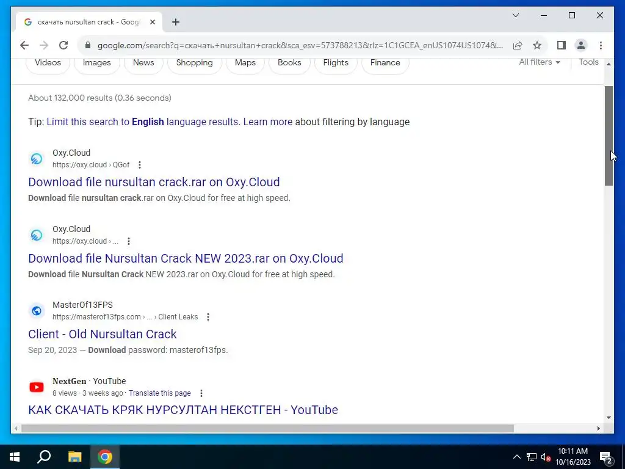Click the scroll up arrow
The height and width of the screenshot is (469, 625).
[x=609, y=64]
